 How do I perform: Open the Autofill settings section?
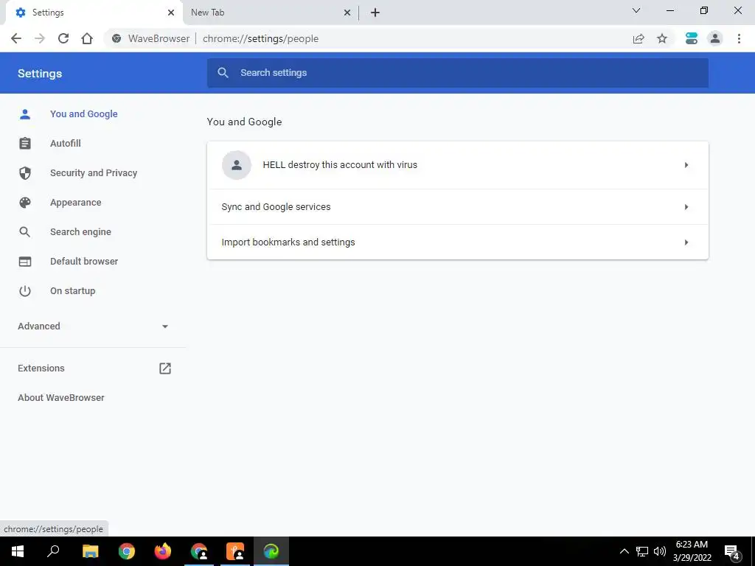[66, 144]
